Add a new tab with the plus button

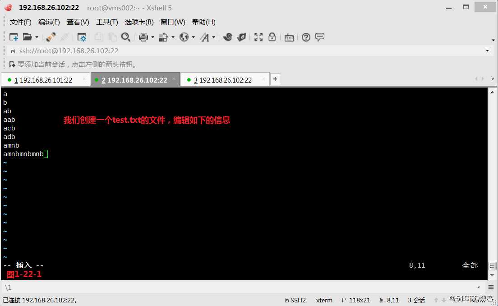point(275,79)
